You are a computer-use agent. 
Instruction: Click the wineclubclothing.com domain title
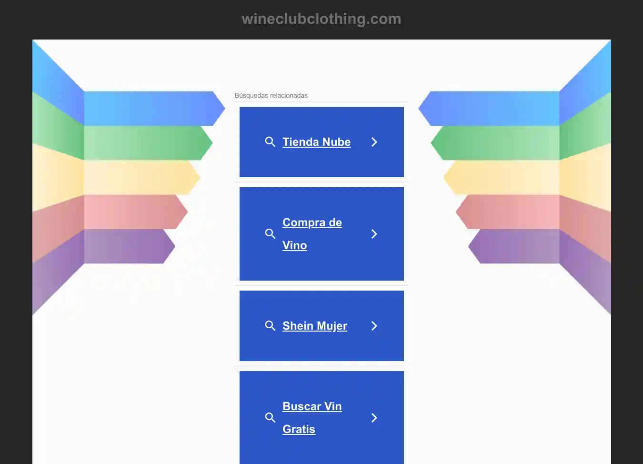coord(321,19)
